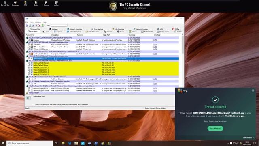Open the Procmon desktop icon

[15, 4]
